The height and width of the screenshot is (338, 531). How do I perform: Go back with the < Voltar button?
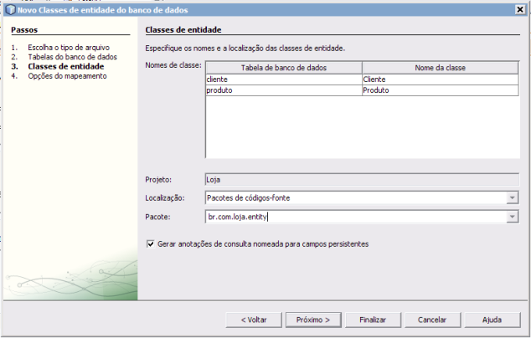pyautogui.click(x=254, y=320)
